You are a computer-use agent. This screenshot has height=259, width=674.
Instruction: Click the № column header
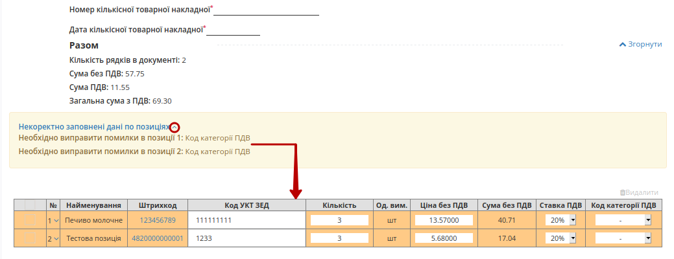click(53, 205)
